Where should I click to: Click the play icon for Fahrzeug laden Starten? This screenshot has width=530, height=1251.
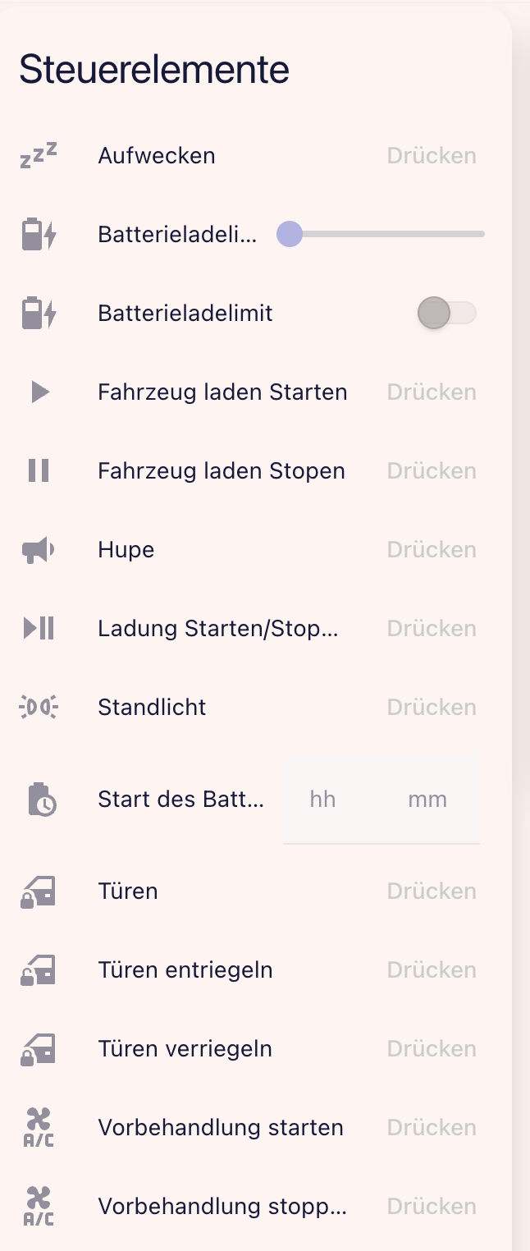(x=39, y=392)
